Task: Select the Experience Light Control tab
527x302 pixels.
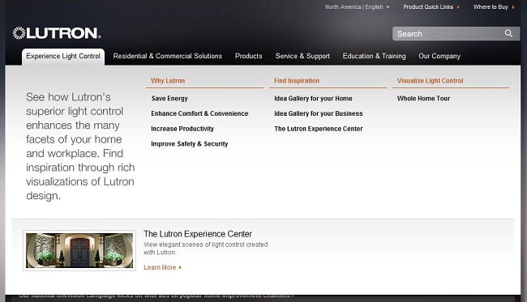Action: [63, 57]
